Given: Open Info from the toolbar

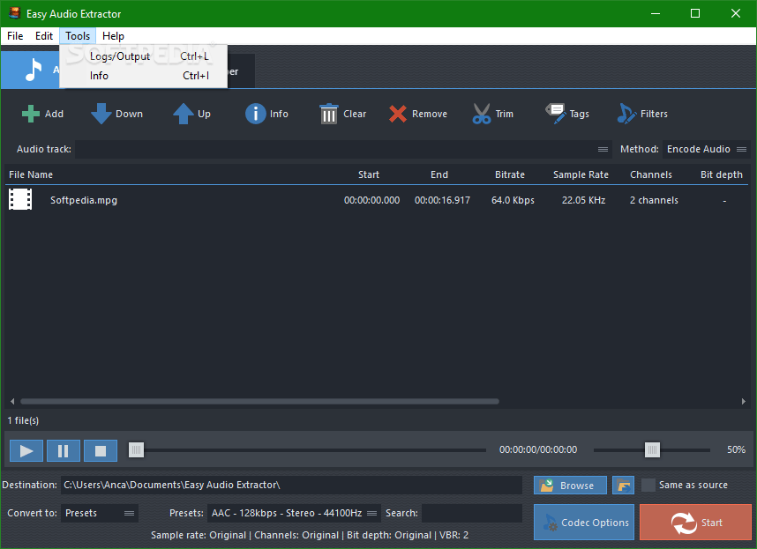Looking at the screenshot, I should coord(266,113).
